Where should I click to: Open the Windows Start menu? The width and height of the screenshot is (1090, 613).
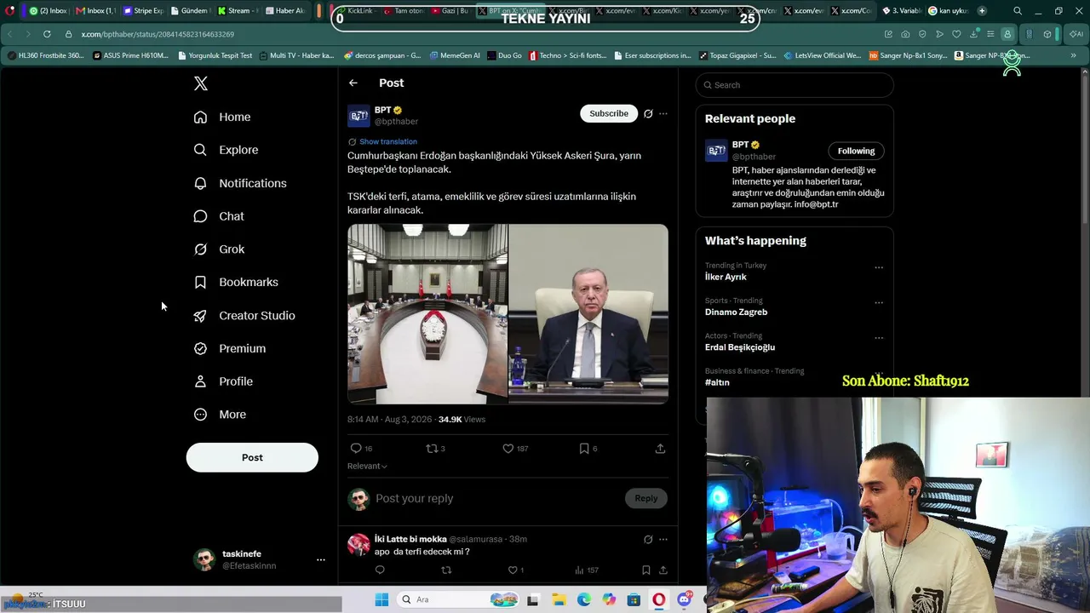(381, 599)
